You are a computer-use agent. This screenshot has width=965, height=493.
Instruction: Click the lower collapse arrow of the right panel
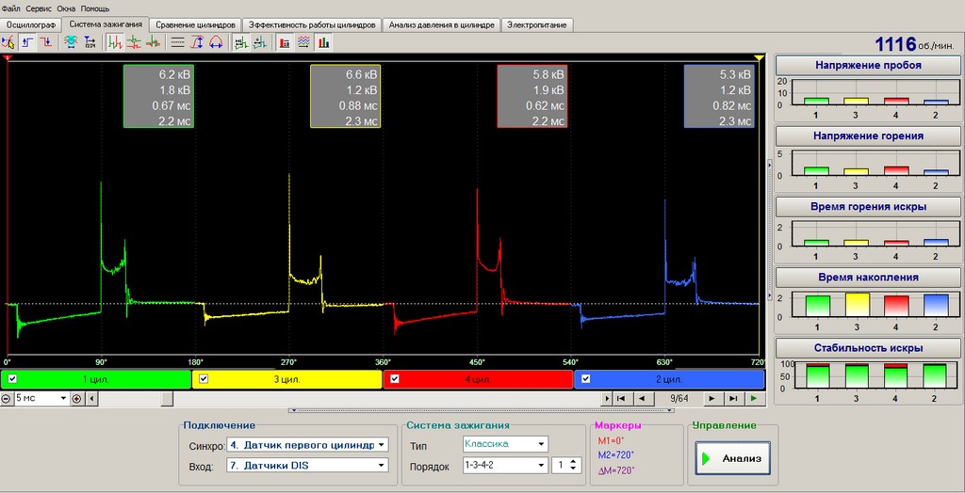pyautogui.click(x=770, y=295)
